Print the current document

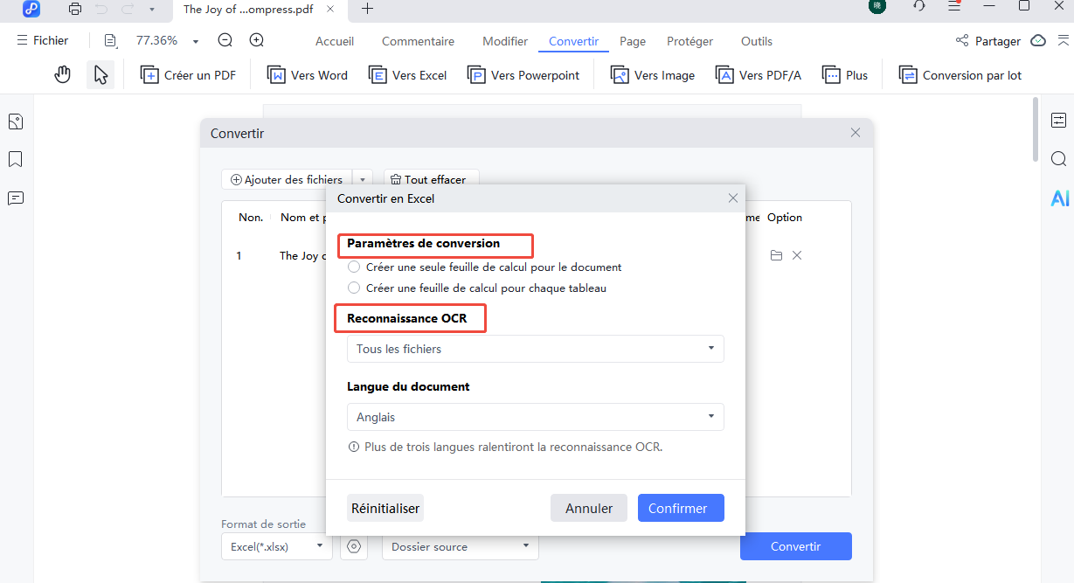click(x=74, y=8)
